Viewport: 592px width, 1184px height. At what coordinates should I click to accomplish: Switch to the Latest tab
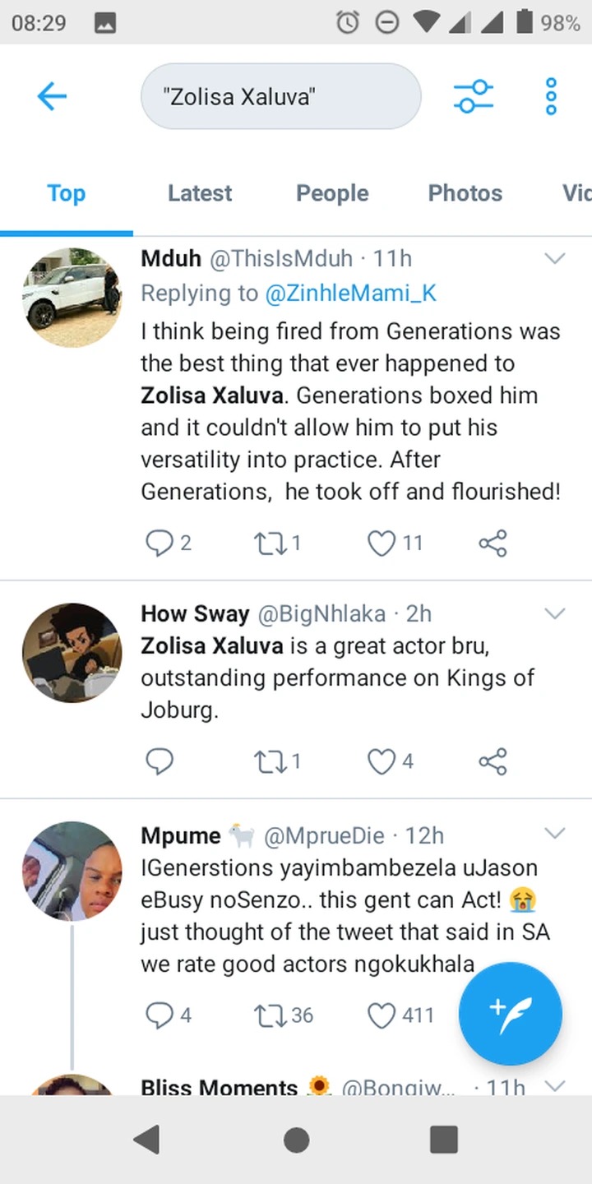[200, 193]
